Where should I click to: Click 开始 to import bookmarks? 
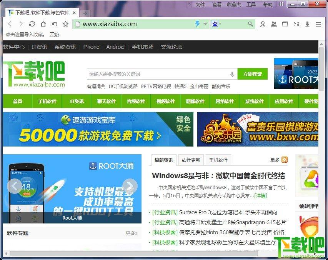(54, 35)
